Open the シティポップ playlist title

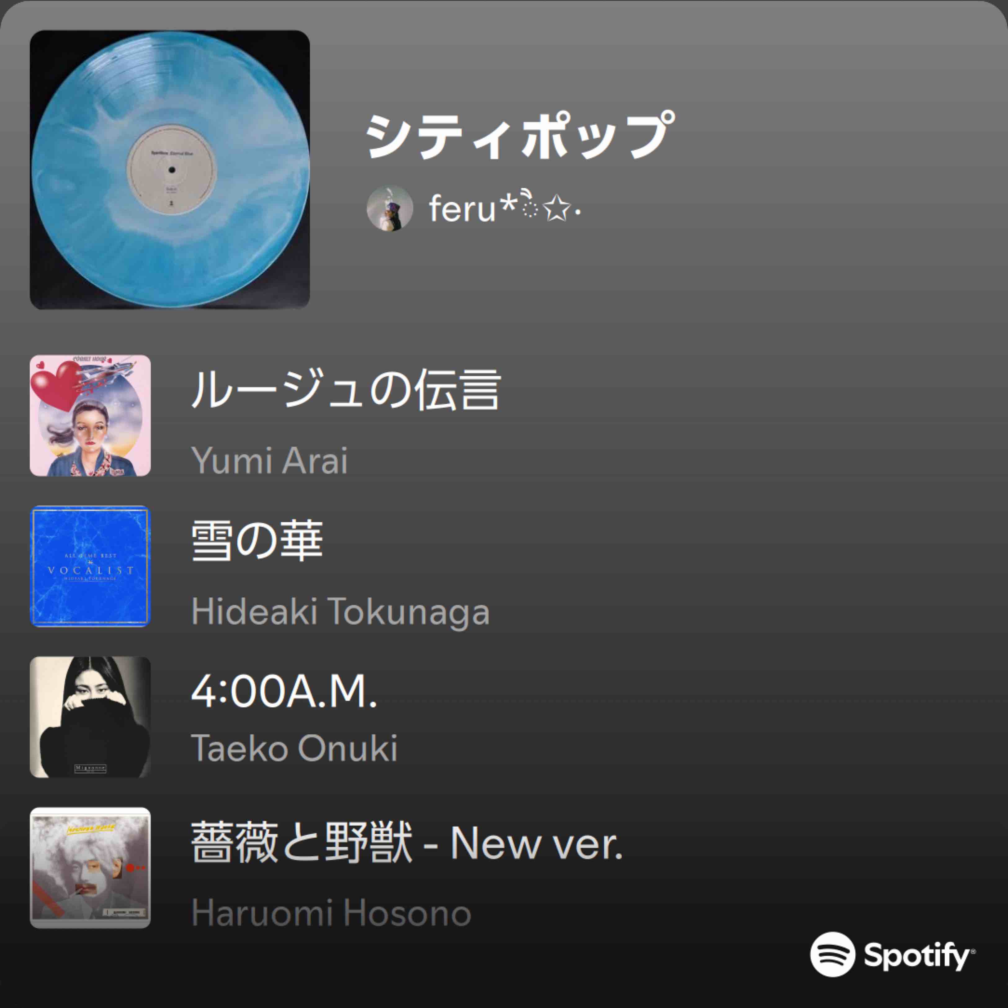click(519, 135)
